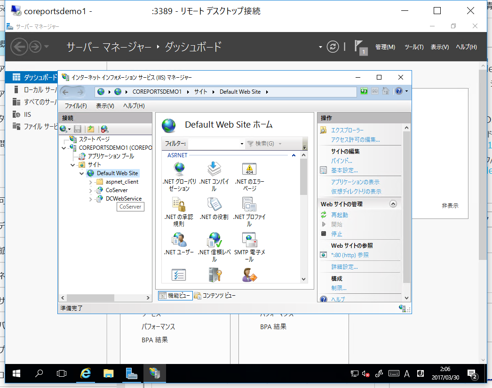Open Server Manager Help menu
This screenshot has width=492, height=388.
[466, 47]
